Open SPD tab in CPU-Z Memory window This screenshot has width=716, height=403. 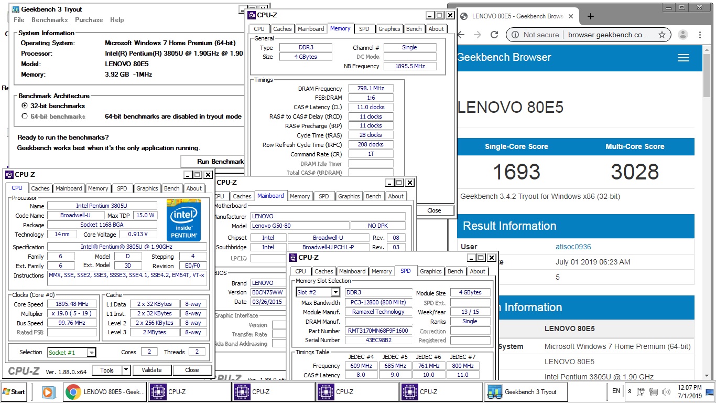[x=364, y=29]
